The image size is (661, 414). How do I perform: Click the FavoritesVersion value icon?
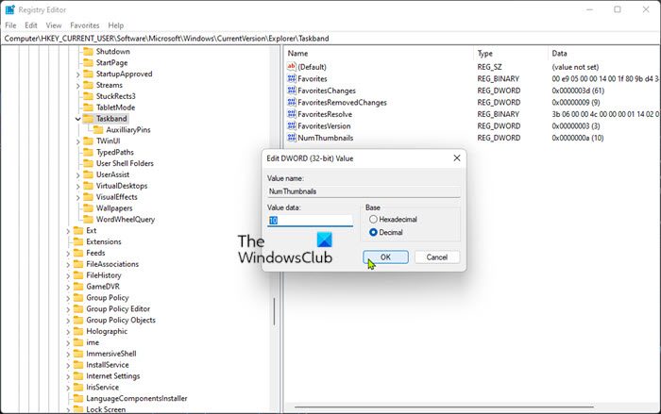tap(291, 125)
